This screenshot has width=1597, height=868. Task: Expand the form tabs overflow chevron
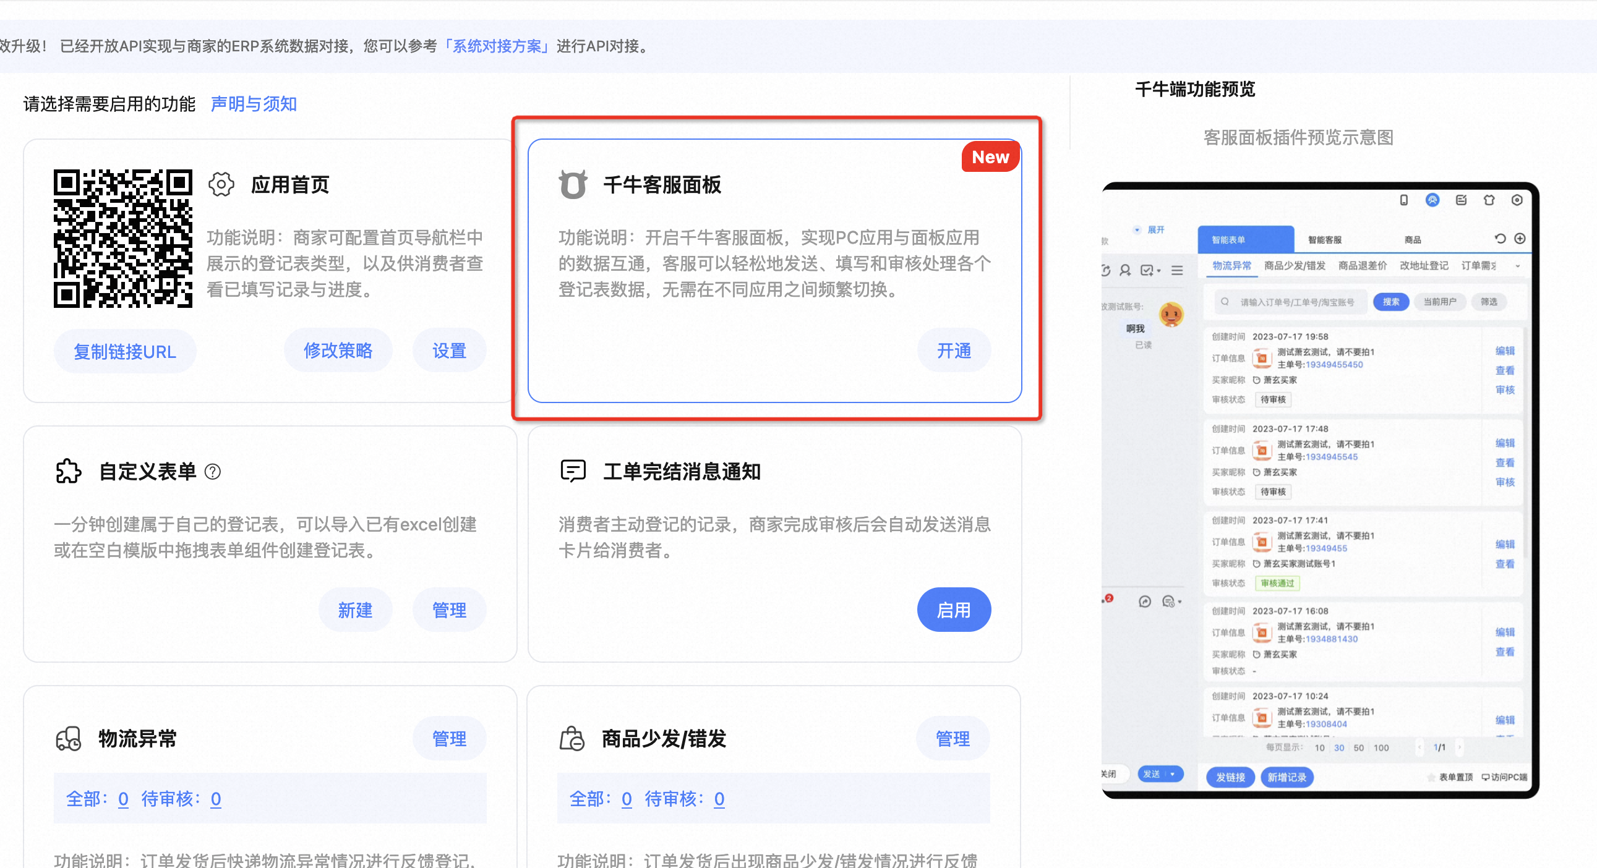coord(1518,266)
